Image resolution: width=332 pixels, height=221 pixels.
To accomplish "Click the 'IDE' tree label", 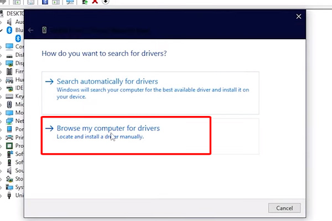I will tap(19, 88).
